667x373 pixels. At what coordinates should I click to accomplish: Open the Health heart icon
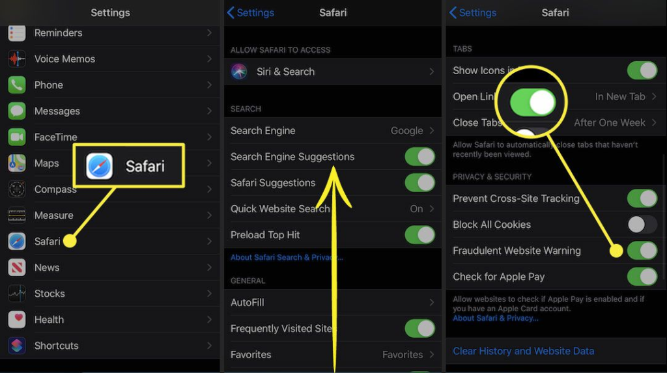(16, 320)
